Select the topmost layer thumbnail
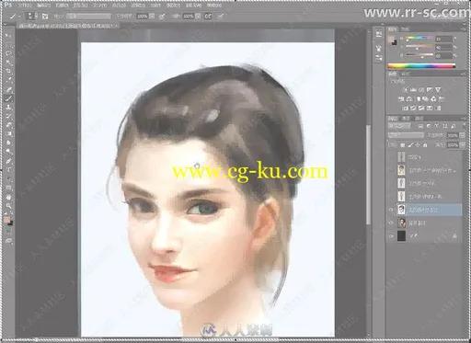The height and width of the screenshot is (343, 471). pyautogui.click(x=401, y=157)
